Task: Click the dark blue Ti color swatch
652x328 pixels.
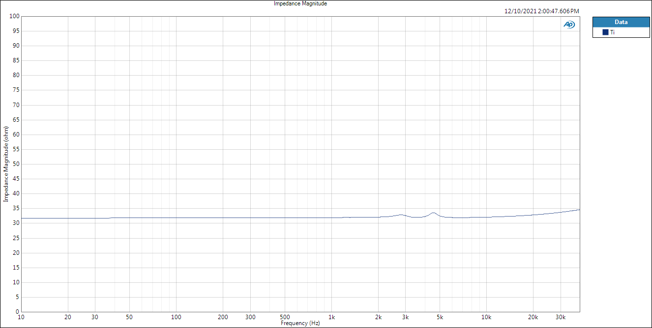Action: pyautogui.click(x=605, y=32)
